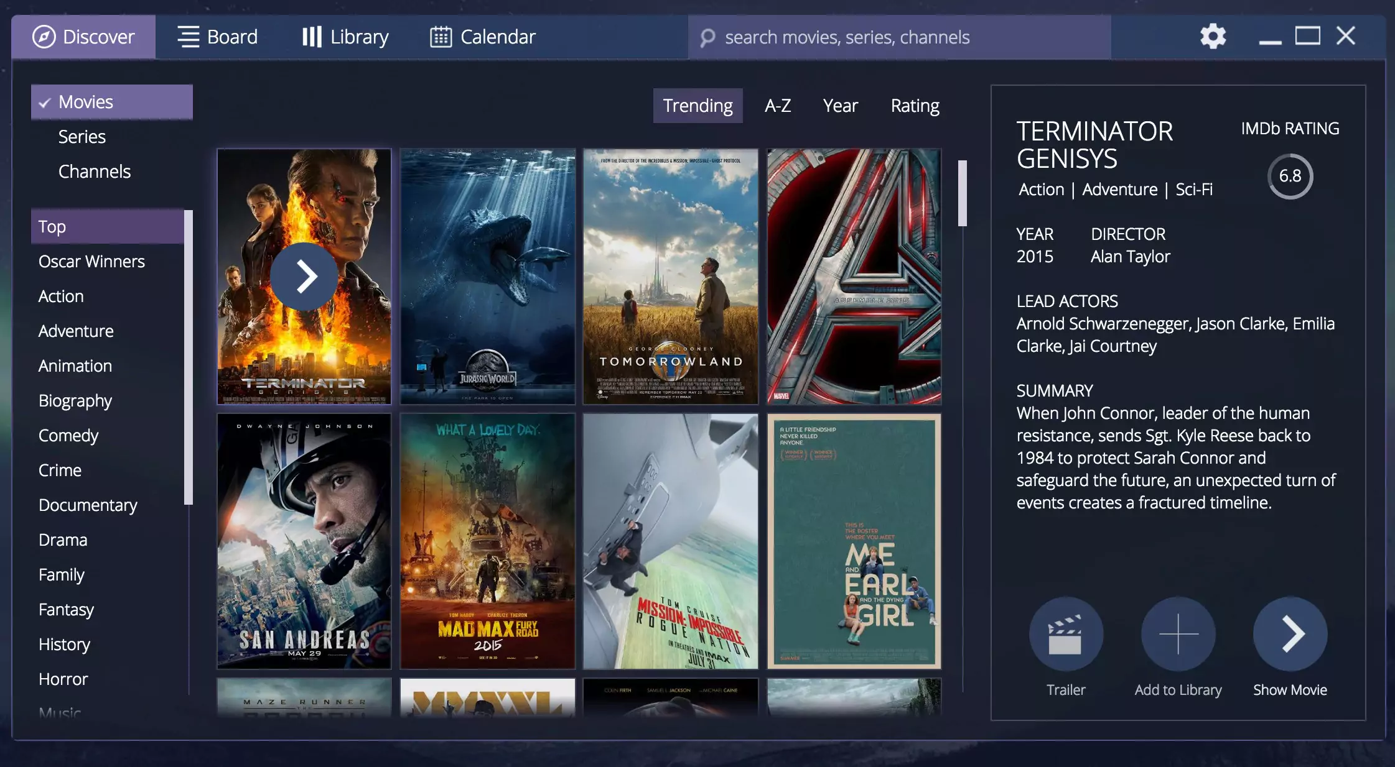Sort movies by Rating
The width and height of the screenshot is (1395, 767).
point(915,106)
